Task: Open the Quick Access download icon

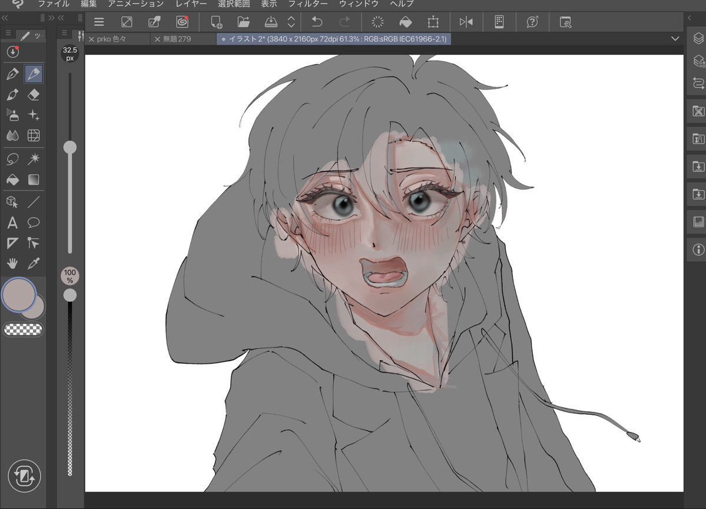Action: tap(12, 52)
